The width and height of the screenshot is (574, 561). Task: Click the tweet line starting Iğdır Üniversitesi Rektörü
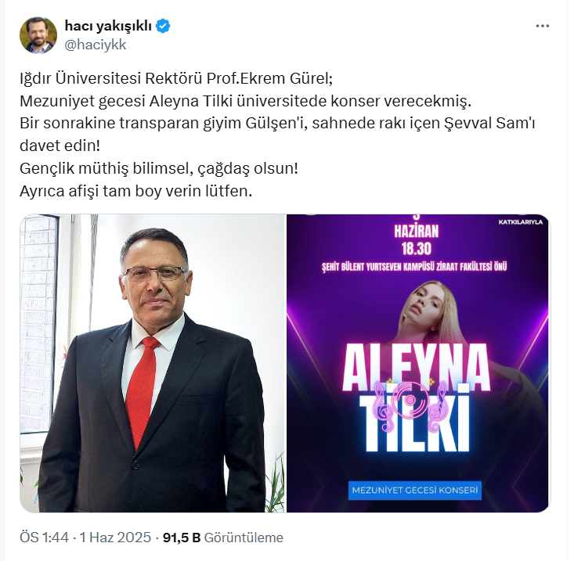click(176, 78)
